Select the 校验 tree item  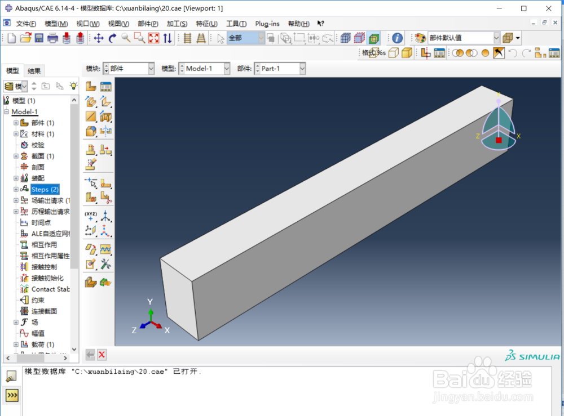point(38,145)
